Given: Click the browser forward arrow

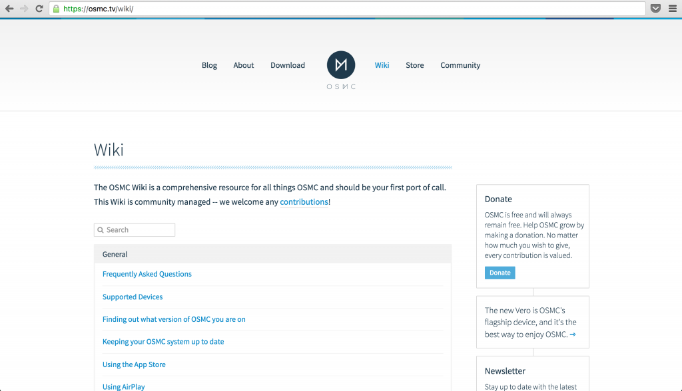Looking at the screenshot, I should point(24,9).
